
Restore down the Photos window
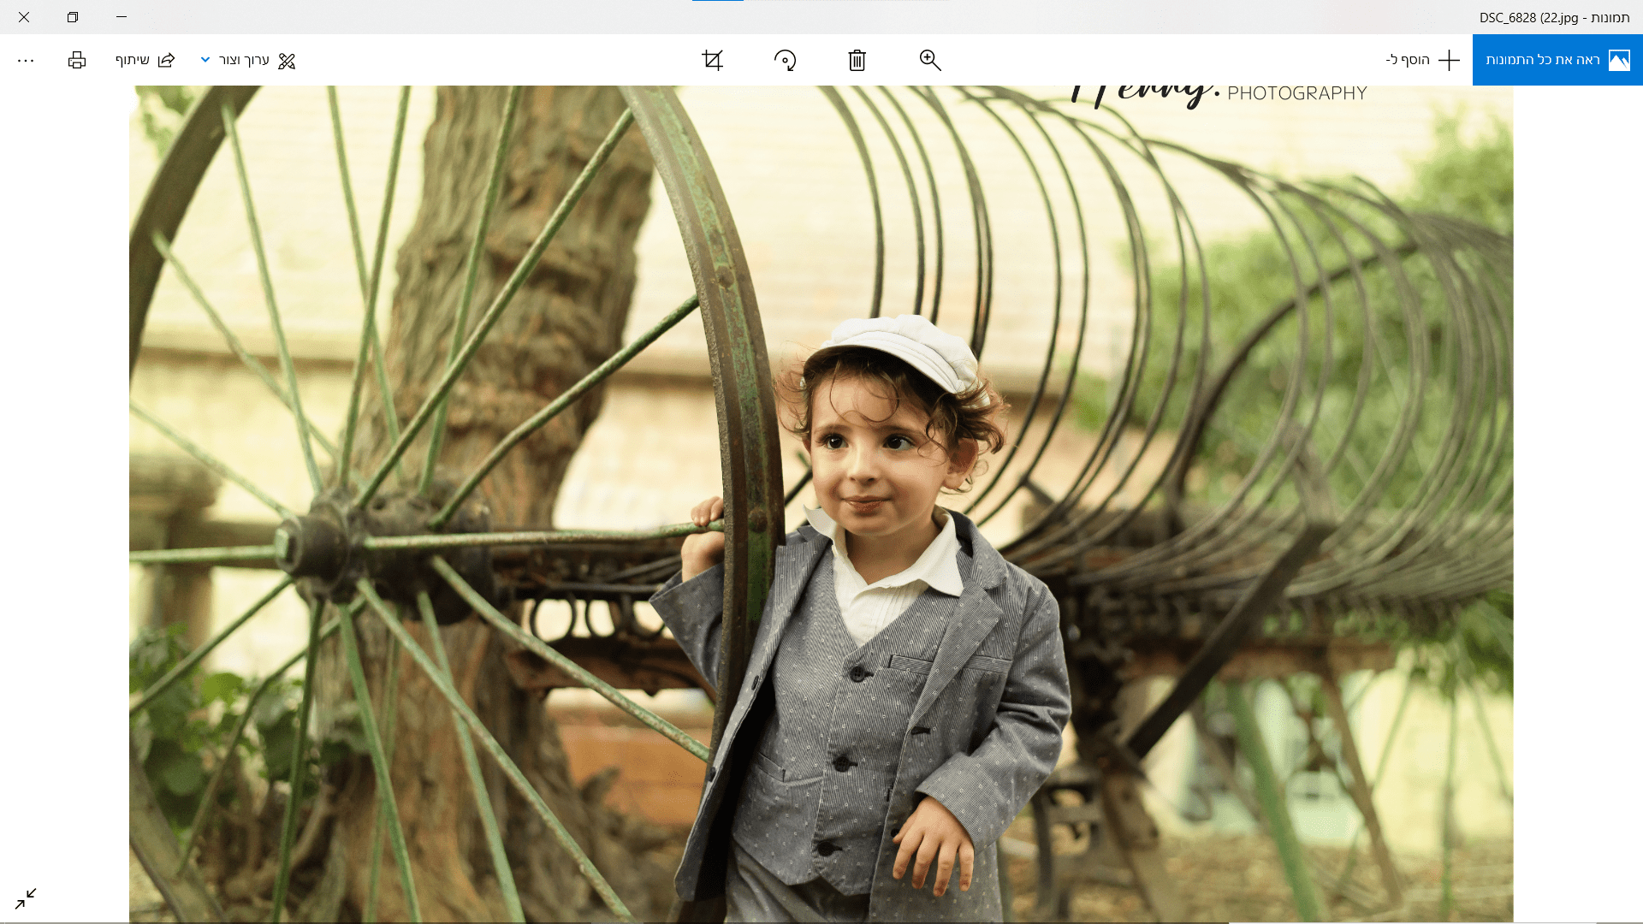point(73,17)
